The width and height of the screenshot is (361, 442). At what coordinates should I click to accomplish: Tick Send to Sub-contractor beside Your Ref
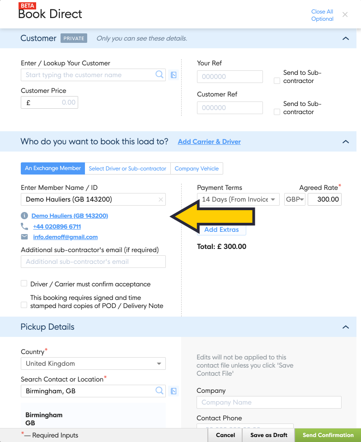tap(277, 81)
